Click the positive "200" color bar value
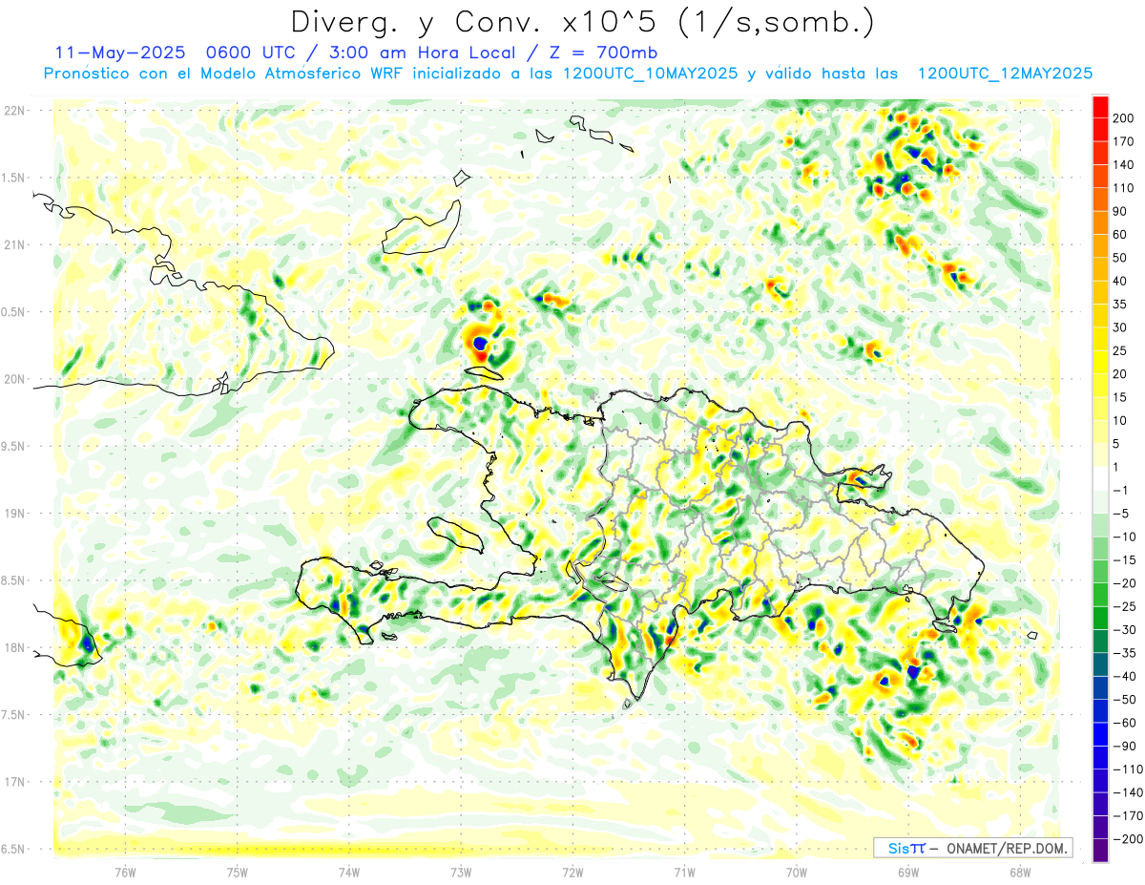Screen dimensions: 1145x885 (x=1122, y=117)
